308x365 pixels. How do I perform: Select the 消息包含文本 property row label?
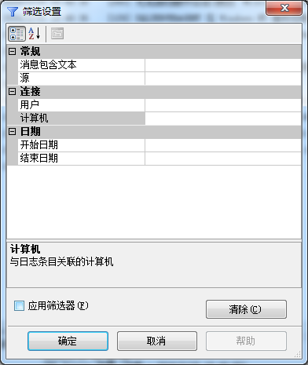click(x=81, y=65)
